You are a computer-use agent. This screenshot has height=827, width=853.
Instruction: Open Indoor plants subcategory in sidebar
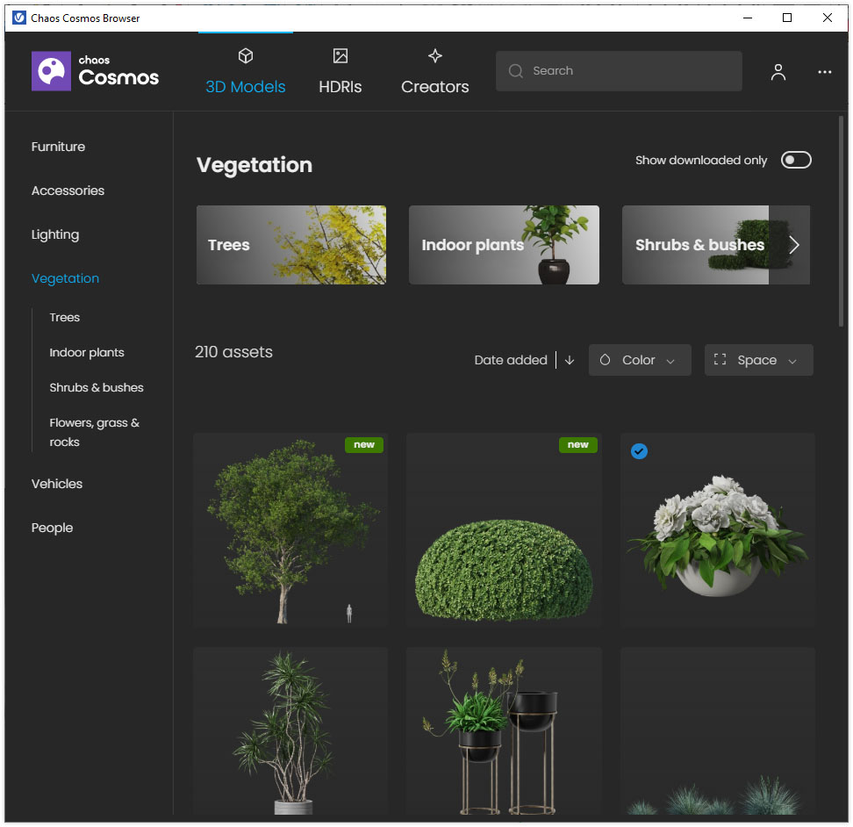click(87, 353)
